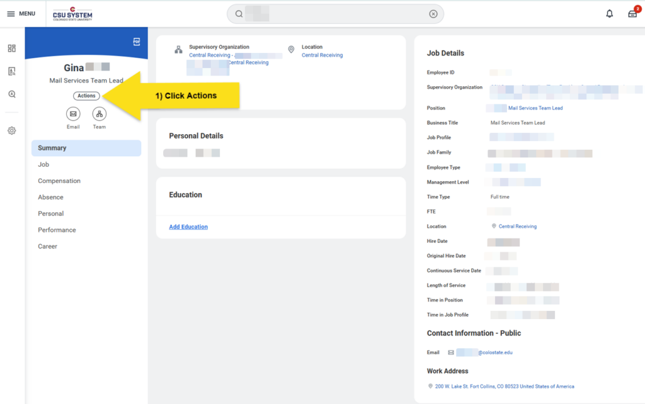Open the Performance tab
The height and width of the screenshot is (404, 645).
tap(57, 230)
